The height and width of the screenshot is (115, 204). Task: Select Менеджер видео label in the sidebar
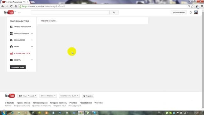pos(21,34)
